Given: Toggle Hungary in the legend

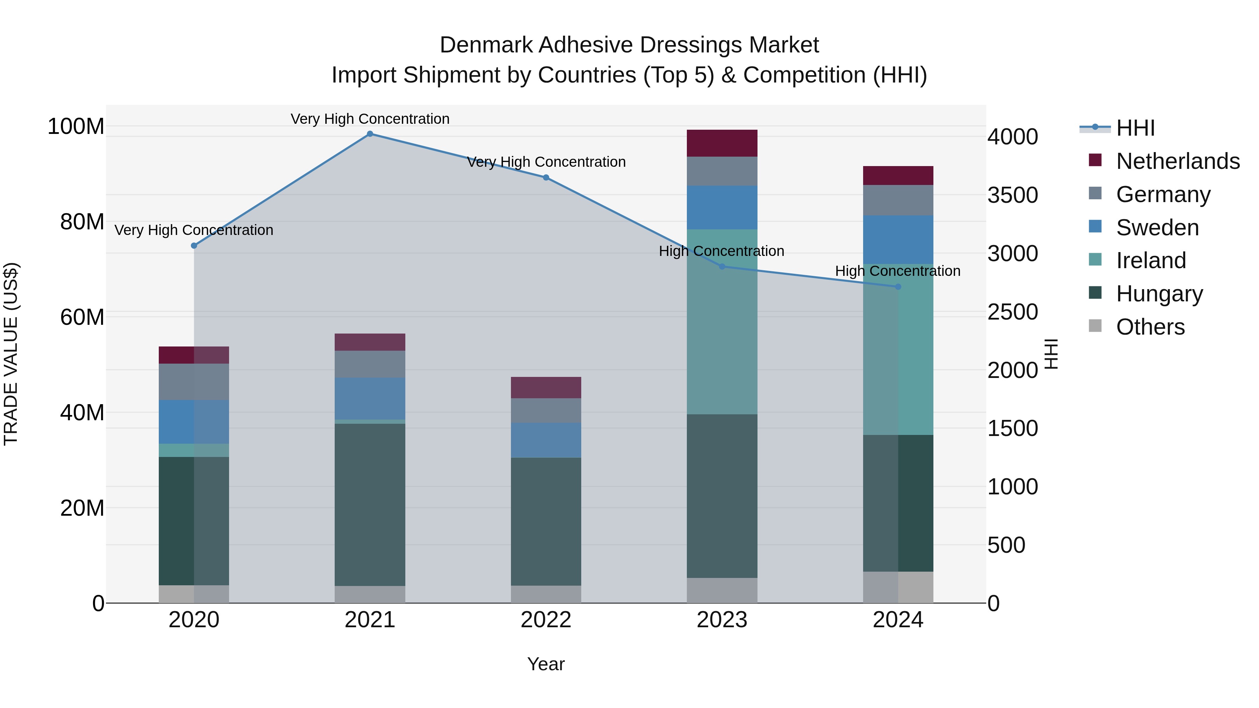Looking at the screenshot, I should 1146,293.
